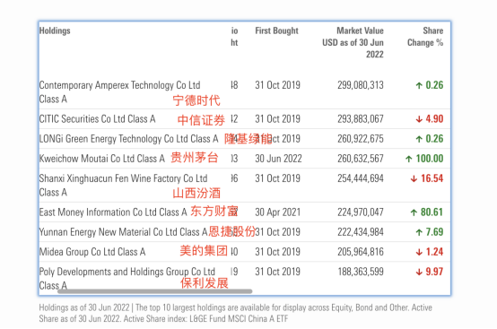497x329 pixels.
Task: Click market value 260,922,675
Action: pos(361,139)
